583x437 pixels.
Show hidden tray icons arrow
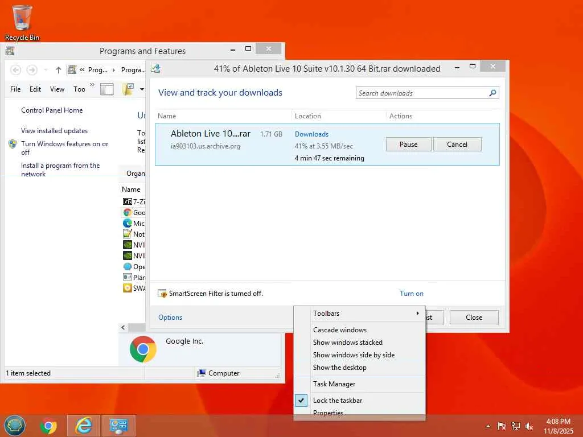(x=488, y=426)
